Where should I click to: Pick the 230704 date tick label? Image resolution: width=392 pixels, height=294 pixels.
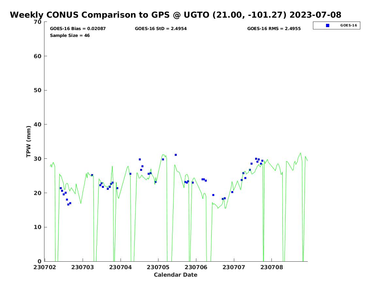tap(121, 267)
